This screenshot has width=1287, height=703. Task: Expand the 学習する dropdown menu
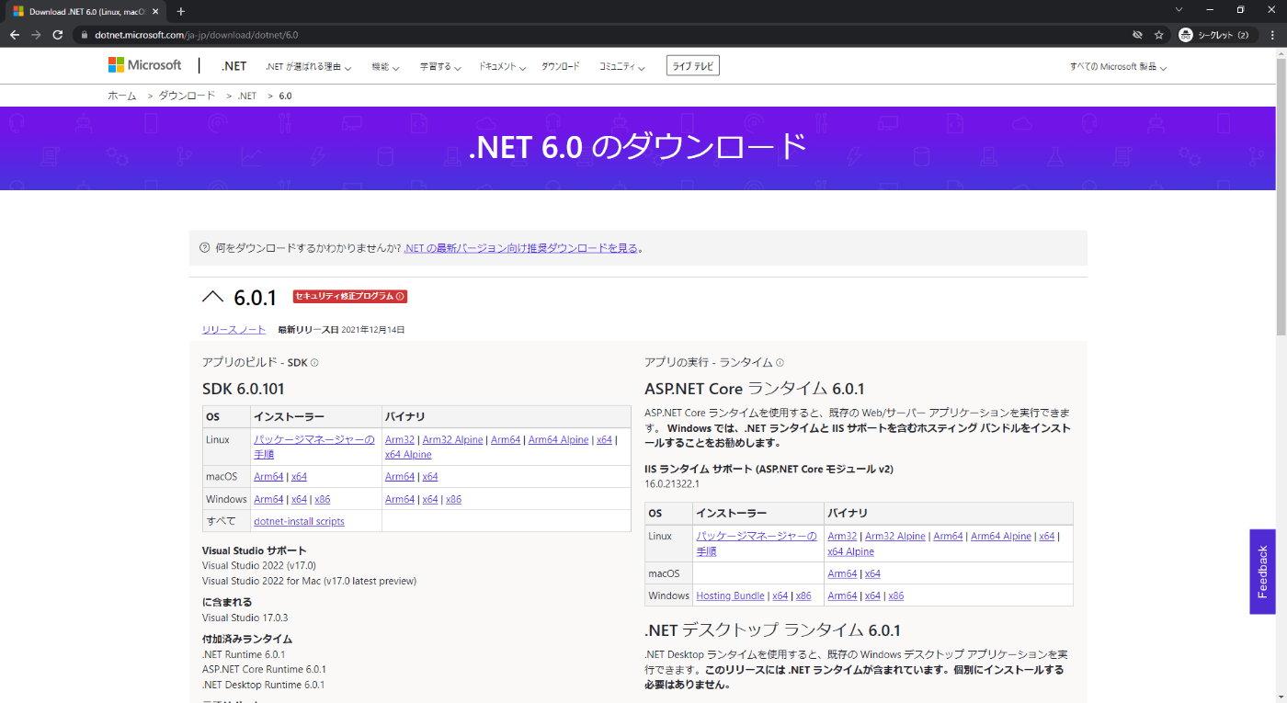(439, 67)
